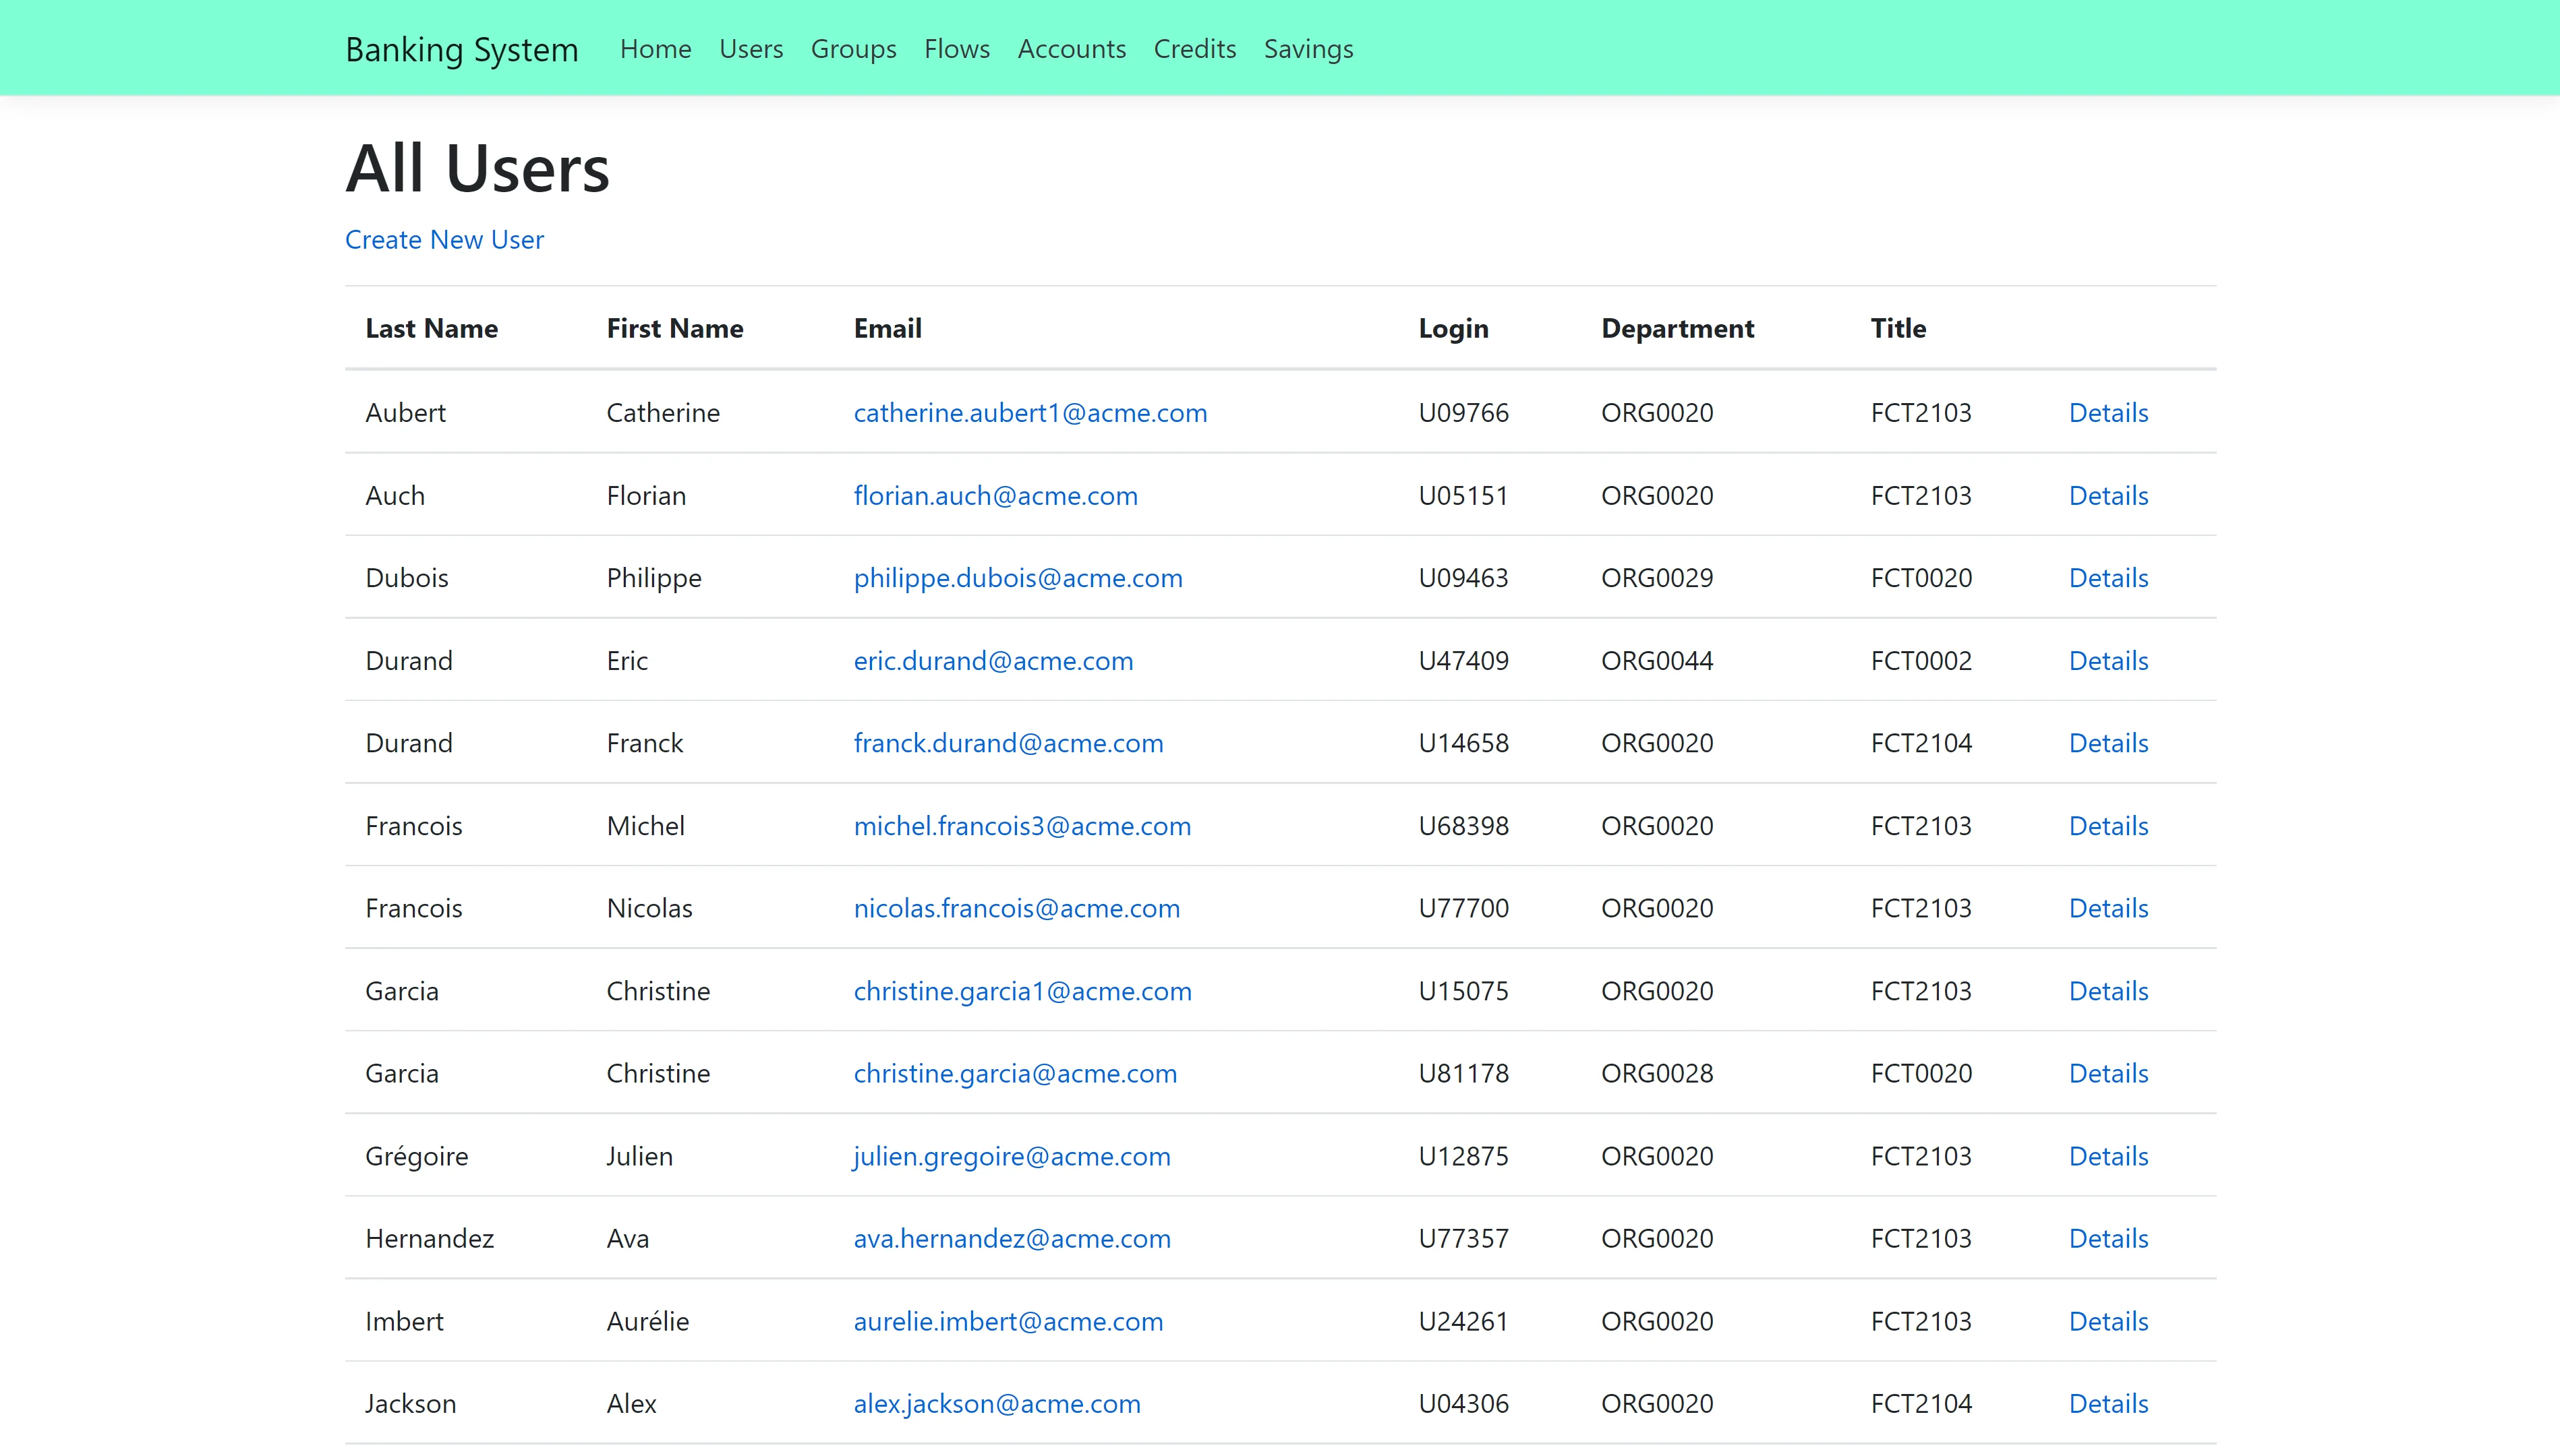
Task: Select login cell U14658
Action: 1463,743
